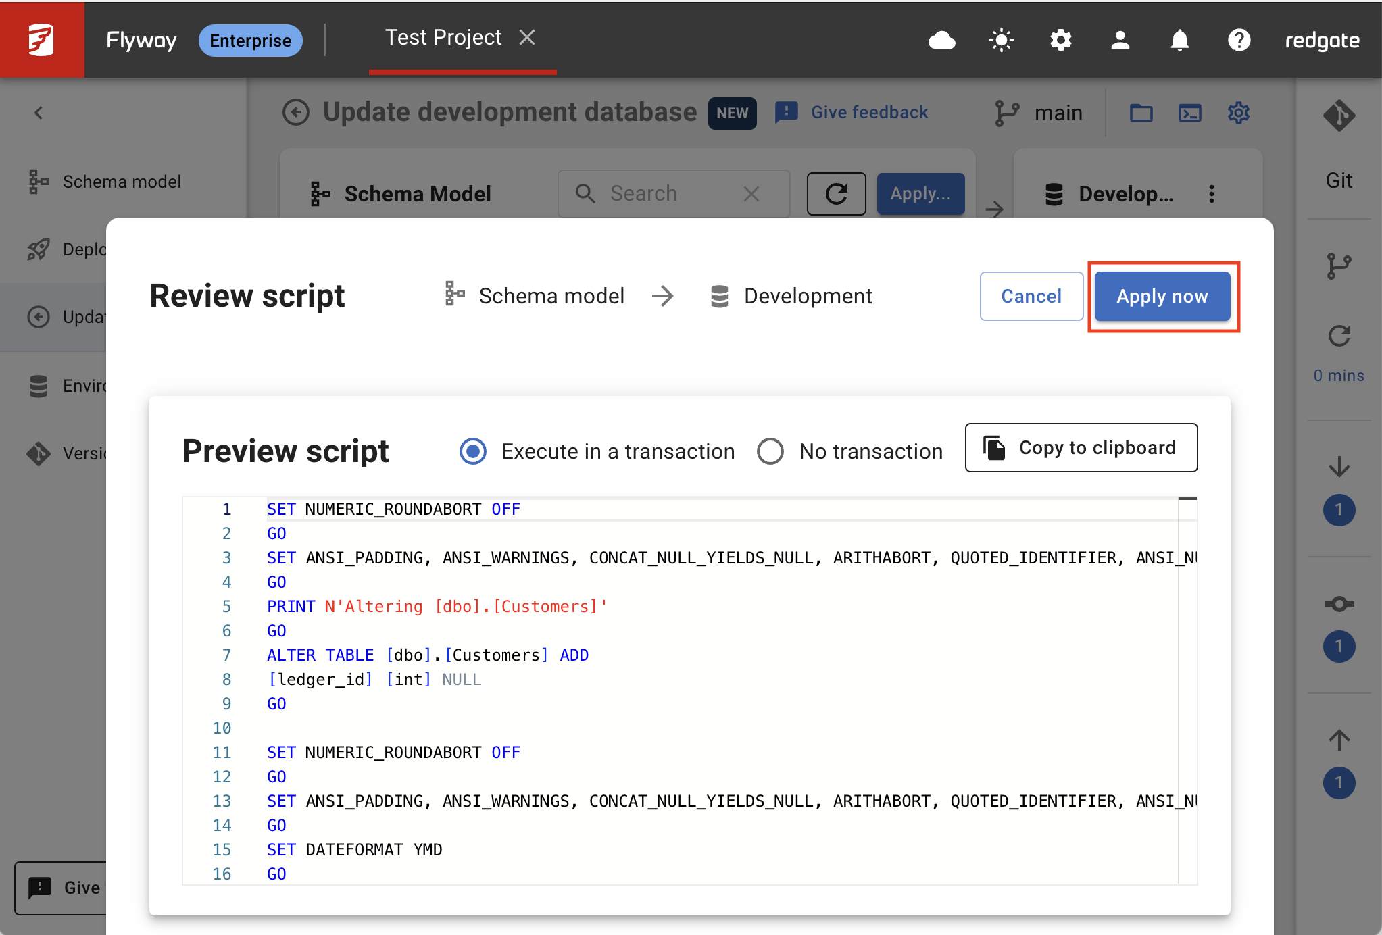The height and width of the screenshot is (935, 1382).
Task: Click the Flyway logo icon
Action: coord(41,40)
